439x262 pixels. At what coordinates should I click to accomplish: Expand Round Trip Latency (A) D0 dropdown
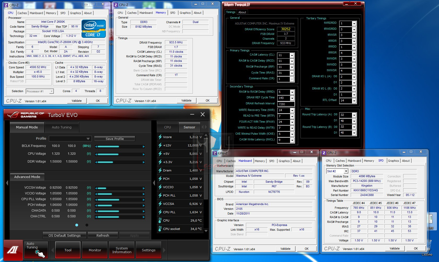(x=354, y=115)
